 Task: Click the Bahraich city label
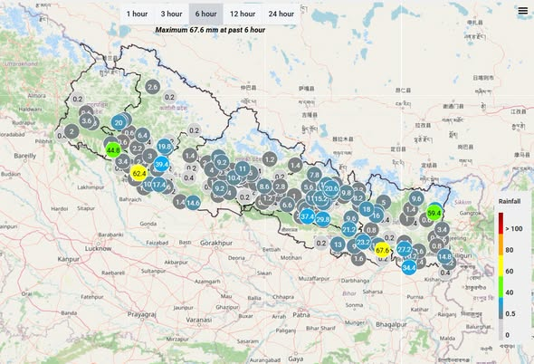click(130, 199)
